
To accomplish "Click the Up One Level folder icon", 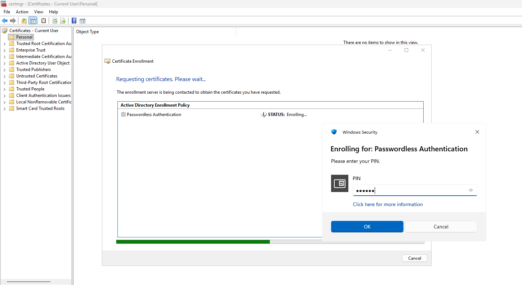I will (x=24, y=21).
